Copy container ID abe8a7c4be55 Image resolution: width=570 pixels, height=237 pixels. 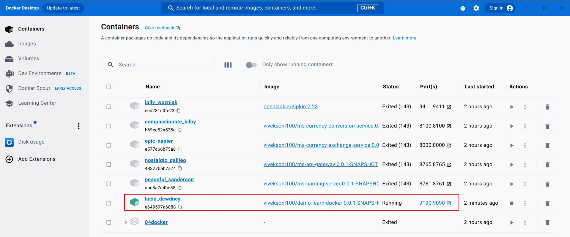click(x=180, y=188)
